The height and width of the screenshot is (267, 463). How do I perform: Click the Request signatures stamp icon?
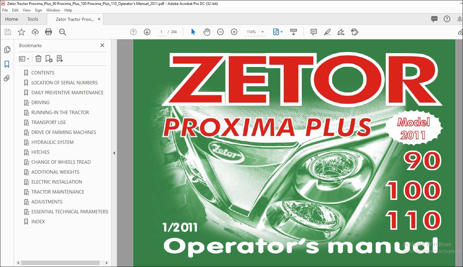tap(354, 32)
